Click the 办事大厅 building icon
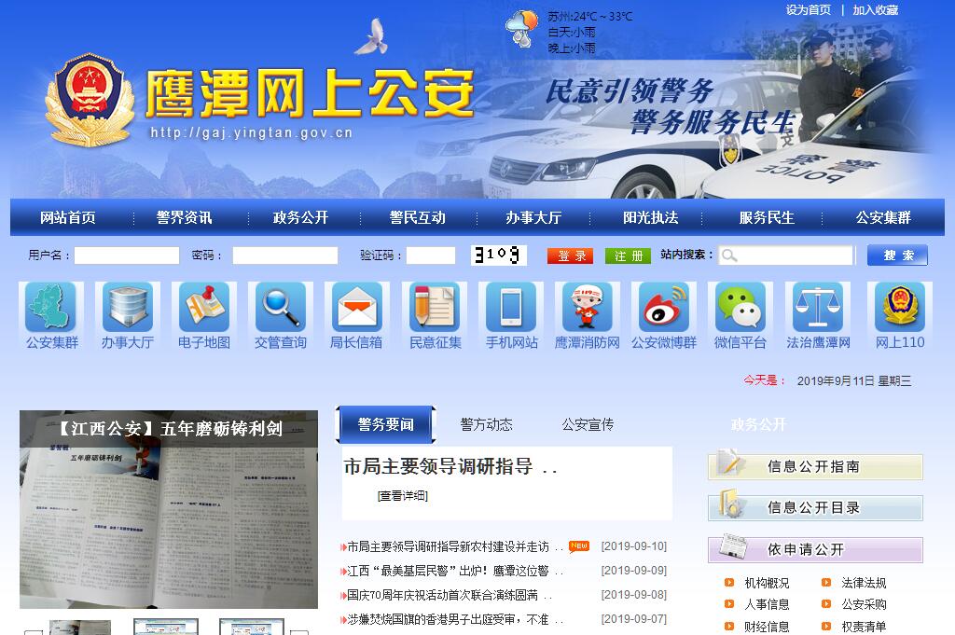This screenshot has height=635, width=955. pos(128,308)
